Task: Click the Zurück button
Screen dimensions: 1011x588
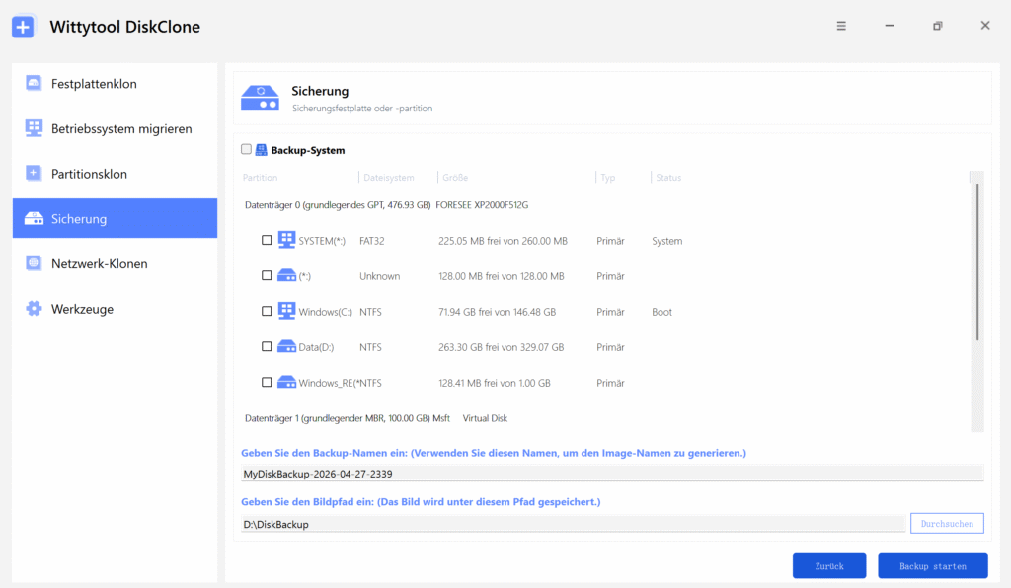Action: point(829,566)
